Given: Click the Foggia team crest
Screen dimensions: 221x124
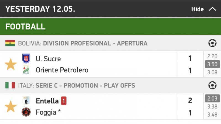Looking at the screenshot, I should 26,112.
